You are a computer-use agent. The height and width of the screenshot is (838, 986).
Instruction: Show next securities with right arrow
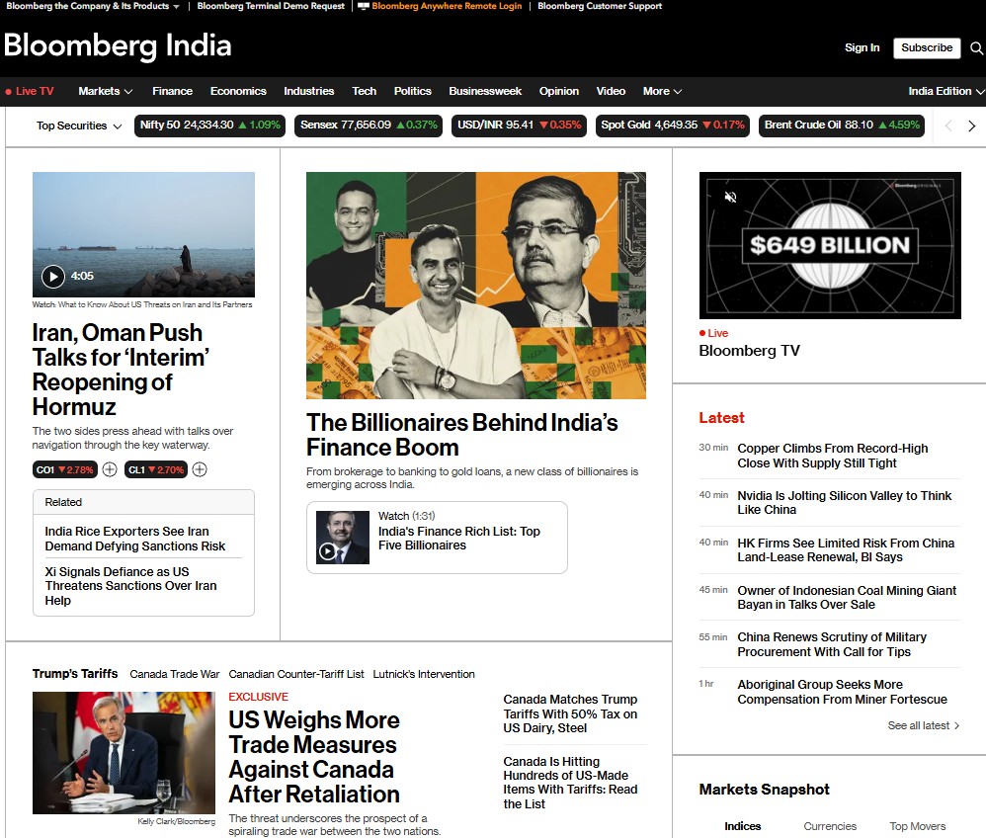pos(971,126)
